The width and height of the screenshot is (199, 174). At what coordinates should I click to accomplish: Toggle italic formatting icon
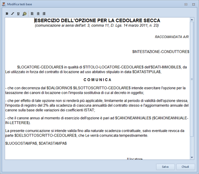click(x=13, y=14)
